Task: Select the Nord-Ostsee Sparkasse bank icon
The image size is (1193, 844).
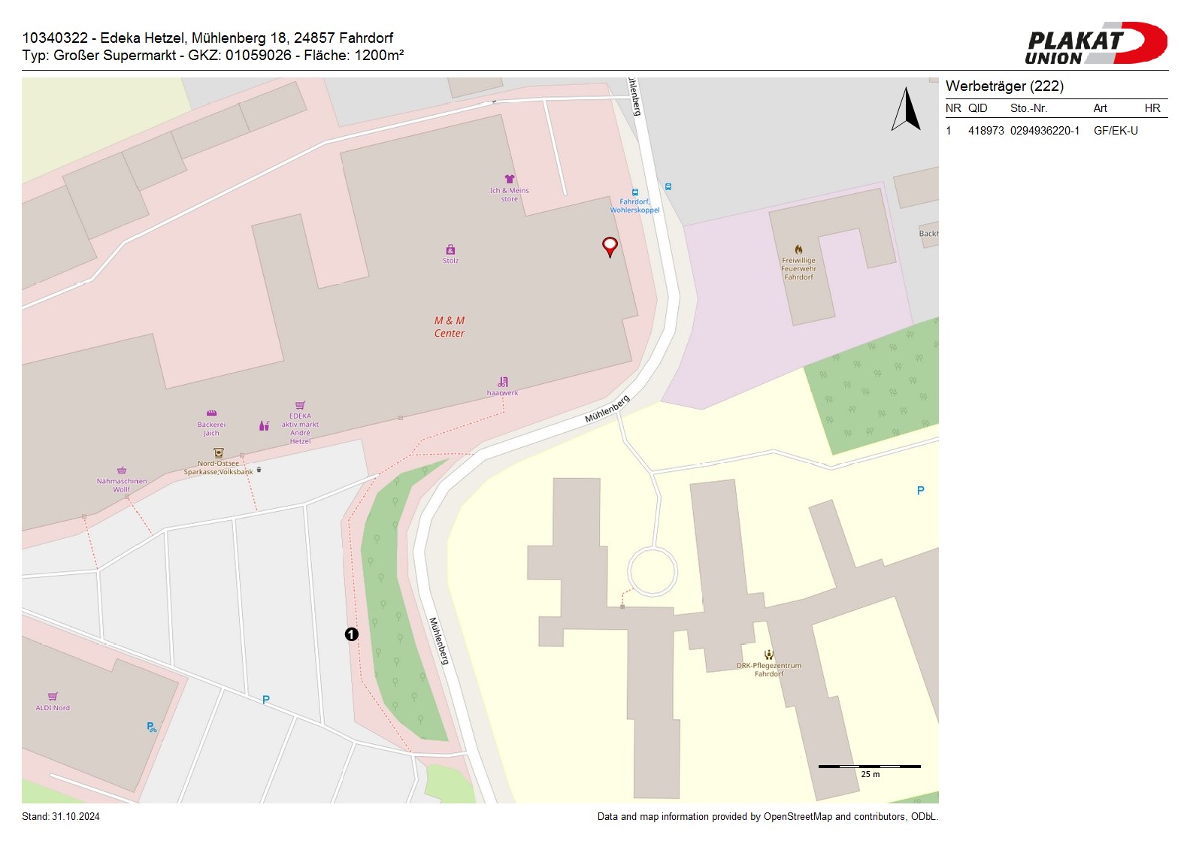Action: click(x=219, y=453)
